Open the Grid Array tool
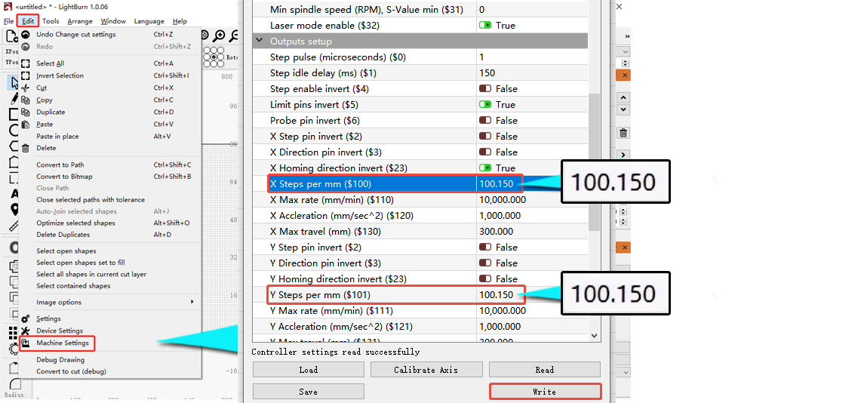 coord(13,333)
